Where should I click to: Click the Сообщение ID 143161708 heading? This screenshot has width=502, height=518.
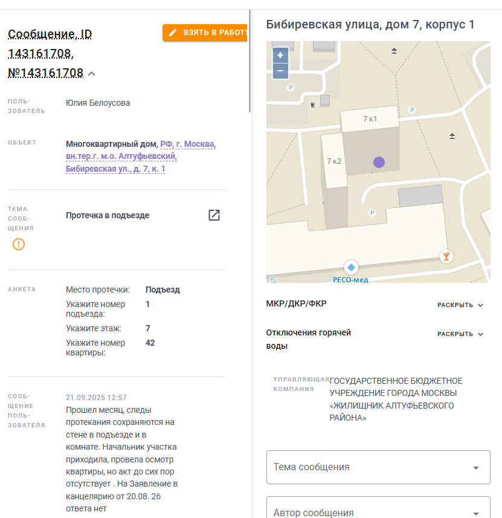tap(50, 53)
